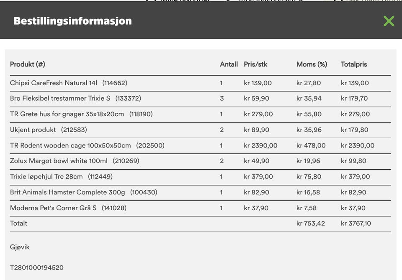The width and height of the screenshot is (402, 280).
Task: Select the Chipsi CareFresh Natural 14l row
Action: [x=200, y=83]
